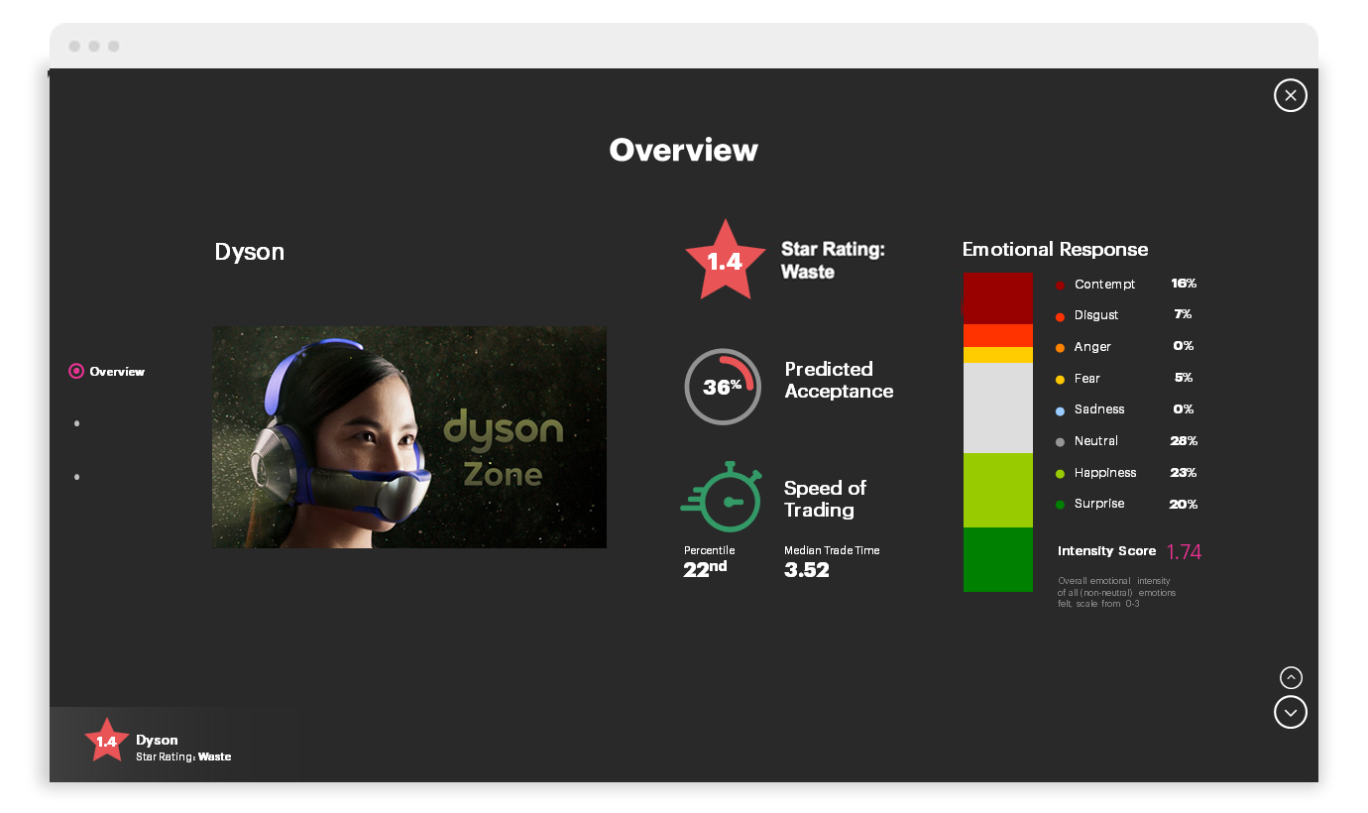The height and width of the screenshot is (813, 1368).
Task: Go to the second navigation dot
Action: (77, 424)
